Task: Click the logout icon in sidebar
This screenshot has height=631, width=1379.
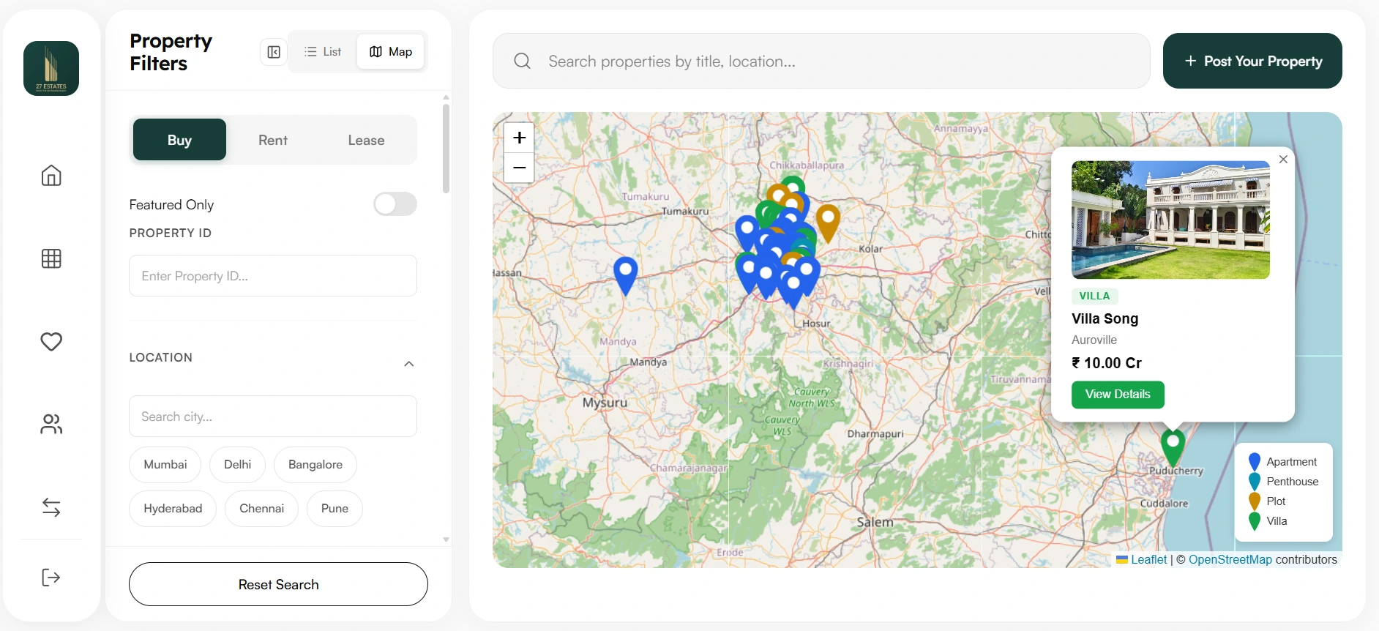Action: pyautogui.click(x=51, y=578)
